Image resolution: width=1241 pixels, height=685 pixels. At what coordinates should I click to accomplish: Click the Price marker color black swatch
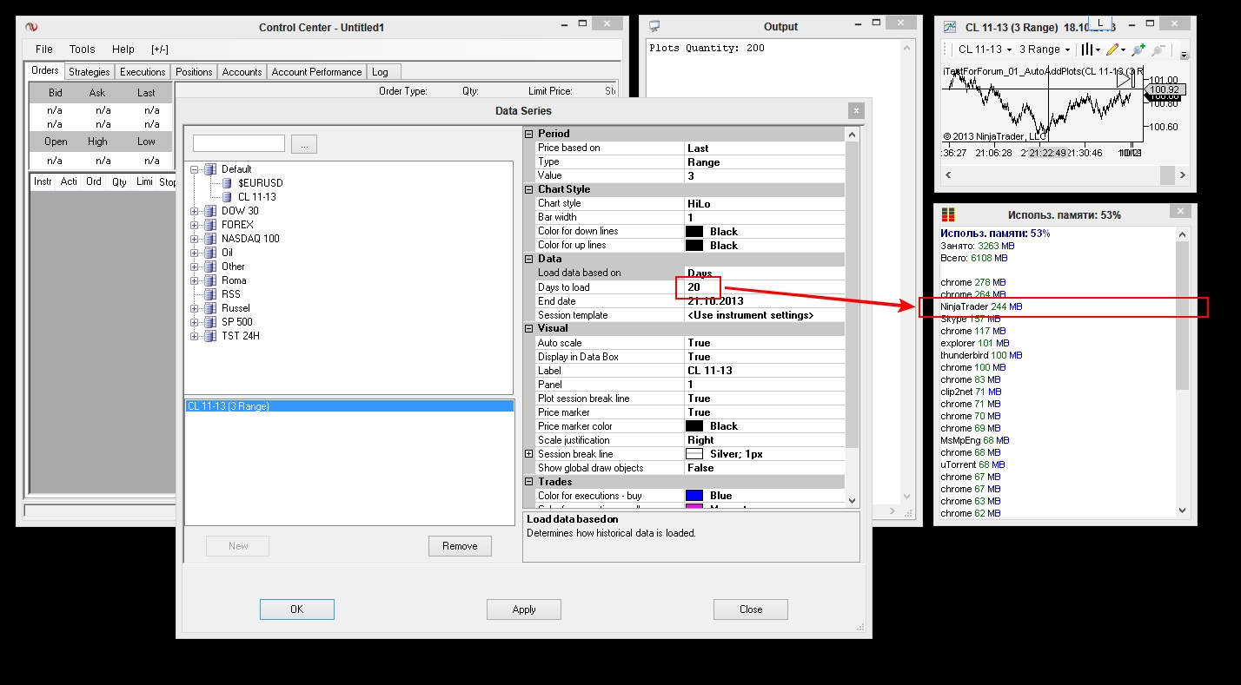(x=694, y=426)
